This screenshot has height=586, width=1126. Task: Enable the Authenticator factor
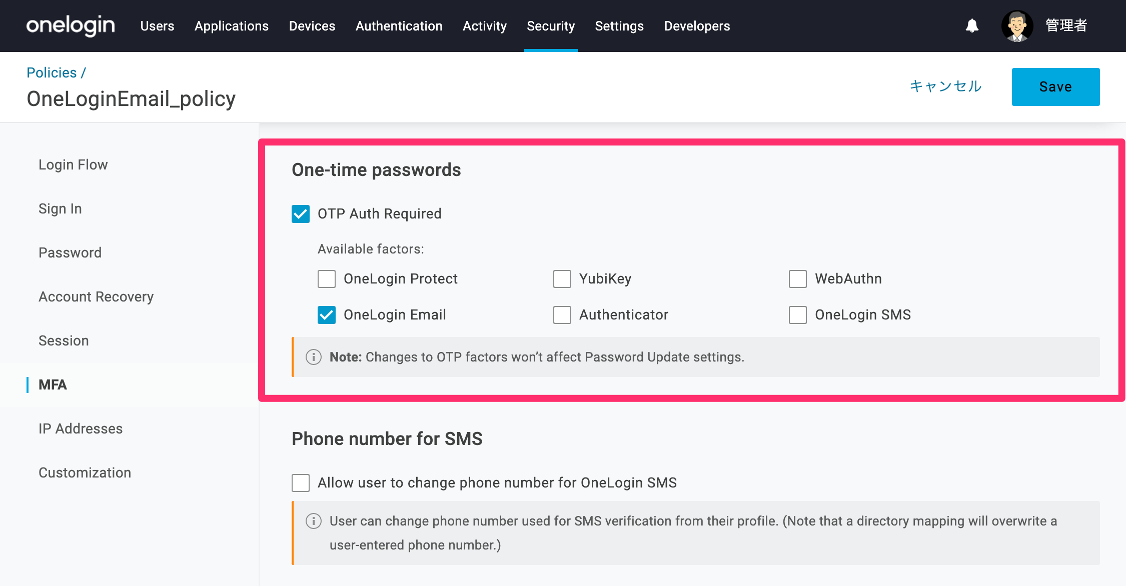click(x=562, y=315)
